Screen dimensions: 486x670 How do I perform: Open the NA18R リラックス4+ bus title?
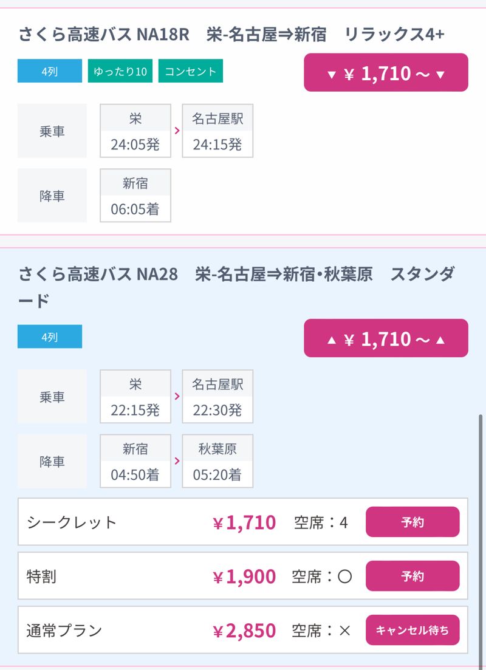coord(231,34)
